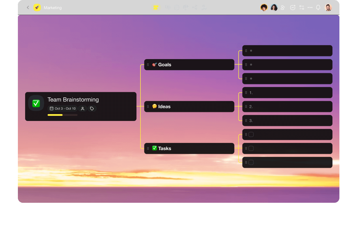Select the mind map view icon
The height and width of the screenshot is (227, 357).
click(x=156, y=7)
